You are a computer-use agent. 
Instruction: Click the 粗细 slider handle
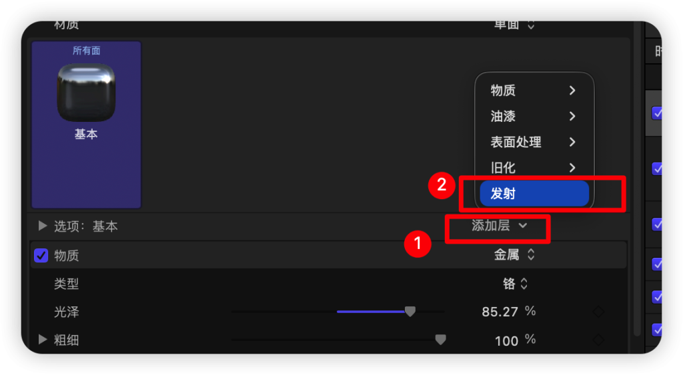pyautogui.click(x=440, y=340)
